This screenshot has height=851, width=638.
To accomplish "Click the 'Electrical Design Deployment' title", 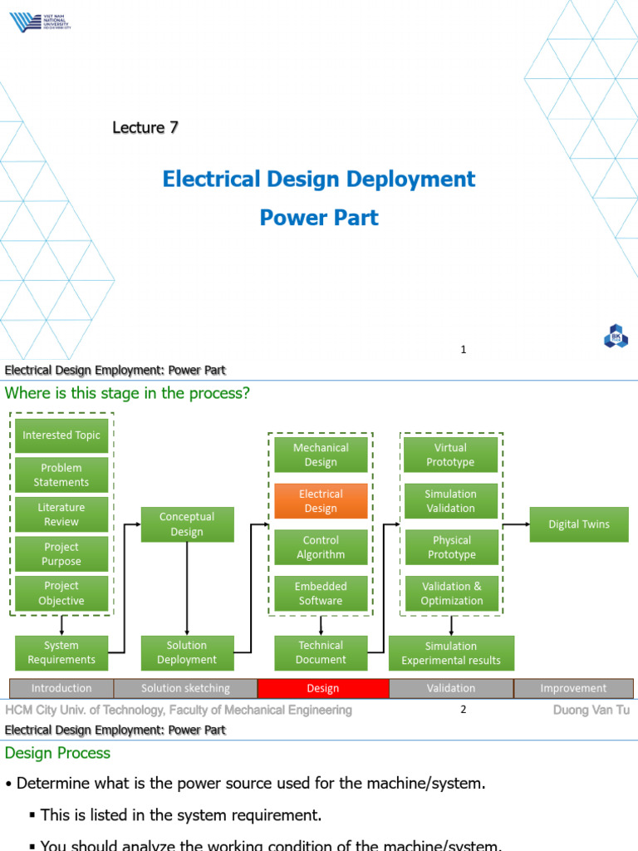I will pos(319,180).
